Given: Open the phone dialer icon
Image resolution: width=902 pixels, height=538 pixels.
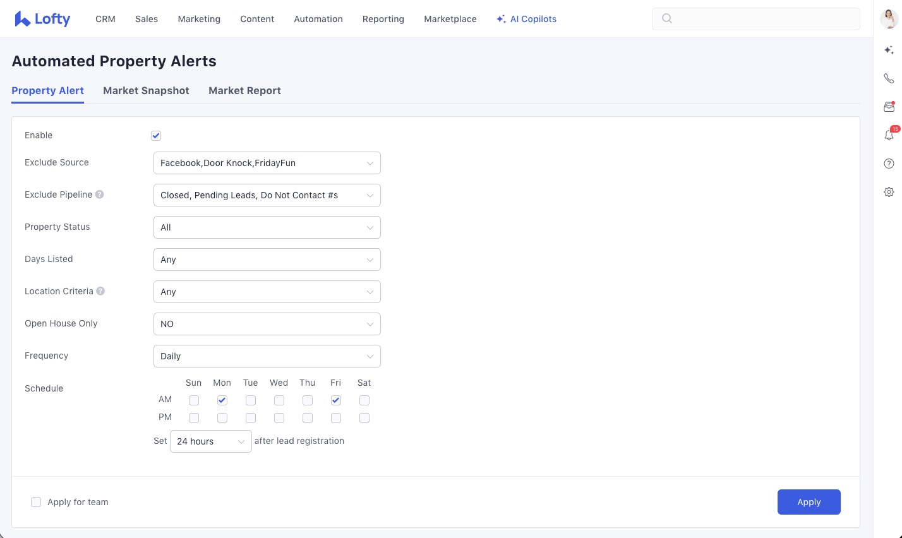Looking at the screenshot, I should click(x=889, y=78).
